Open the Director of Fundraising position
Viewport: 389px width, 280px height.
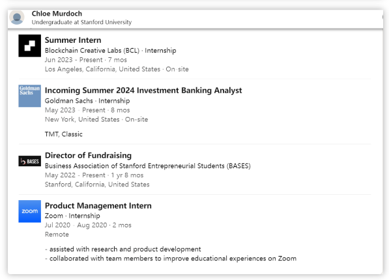point(88,155)
